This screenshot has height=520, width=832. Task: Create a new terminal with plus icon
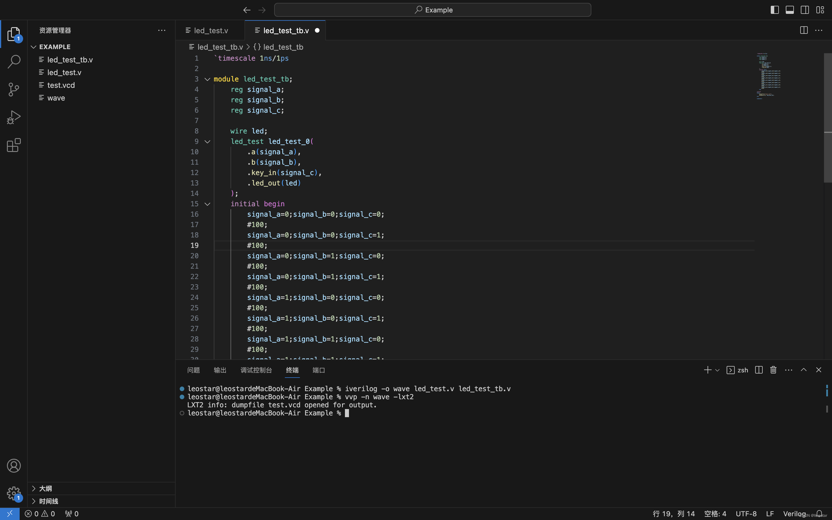click(707, 370)
